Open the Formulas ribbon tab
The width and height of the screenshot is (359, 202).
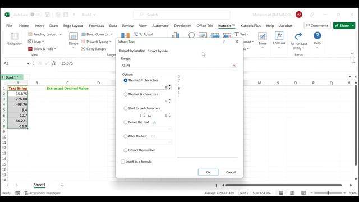tap(96, 26)
